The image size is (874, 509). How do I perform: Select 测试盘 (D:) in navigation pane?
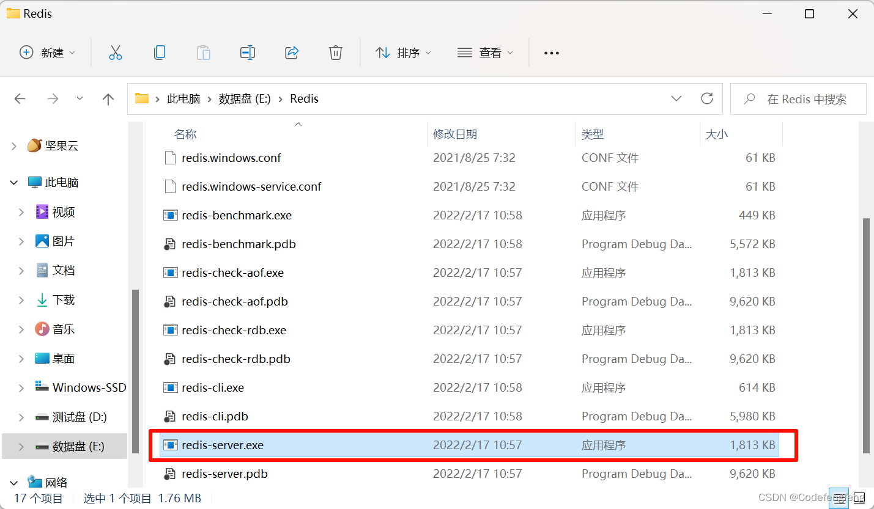point(80,417)
